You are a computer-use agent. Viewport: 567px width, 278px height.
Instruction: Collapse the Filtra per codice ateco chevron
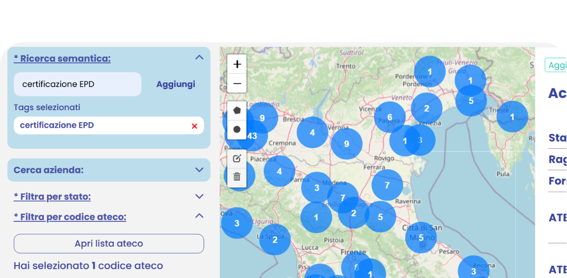coord(199,216)
